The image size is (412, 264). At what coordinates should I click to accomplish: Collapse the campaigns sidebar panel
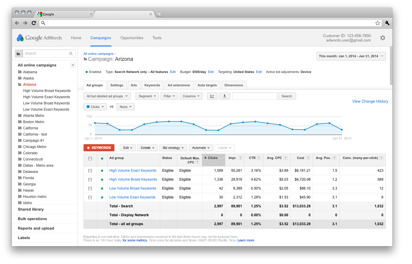pyautogui.click(x=73, y=65)
